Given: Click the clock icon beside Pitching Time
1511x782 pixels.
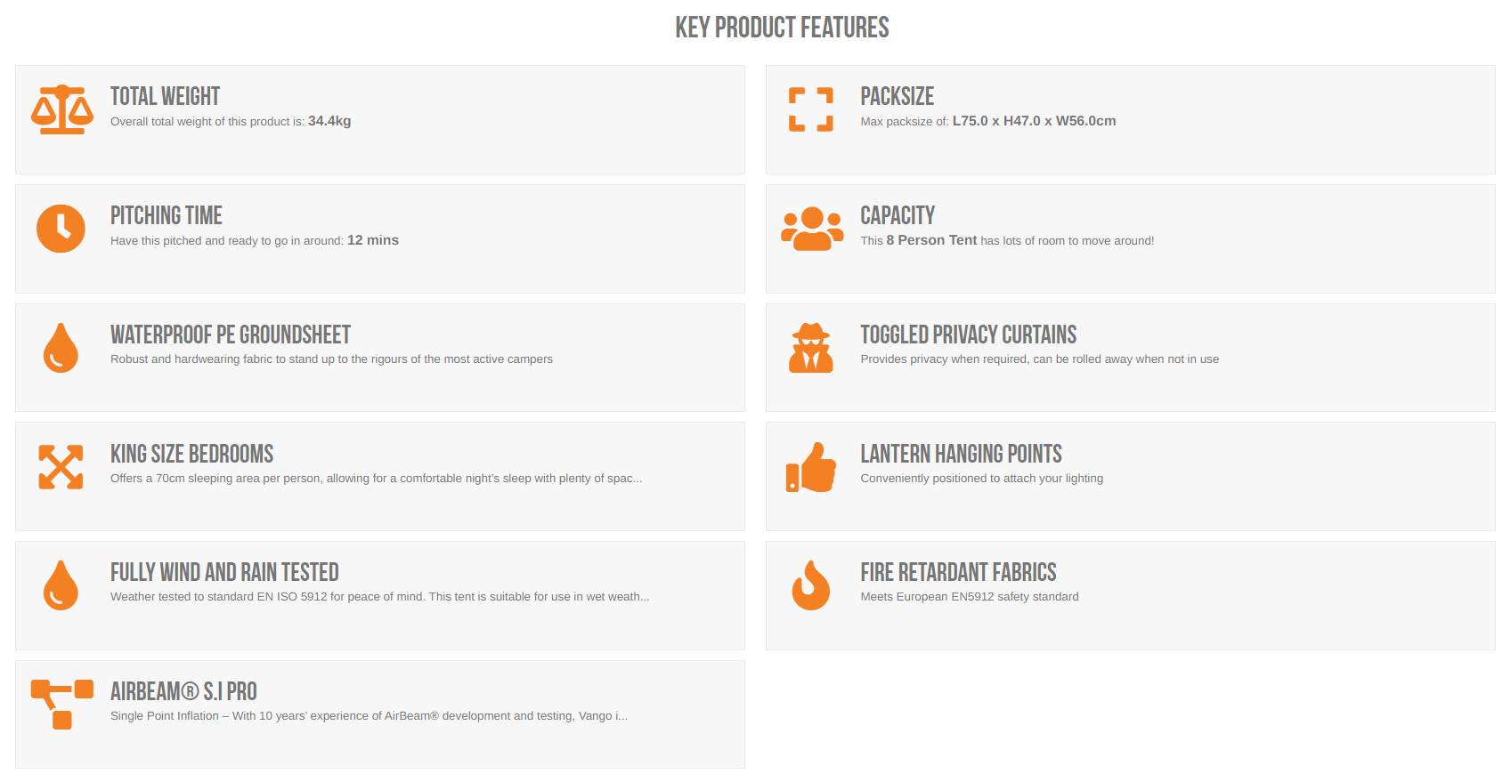Looking at the screenshot, I should 61,229.
